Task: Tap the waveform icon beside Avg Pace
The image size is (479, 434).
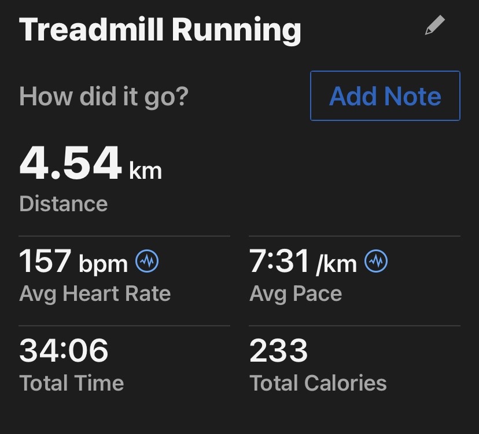Action: 376,262
